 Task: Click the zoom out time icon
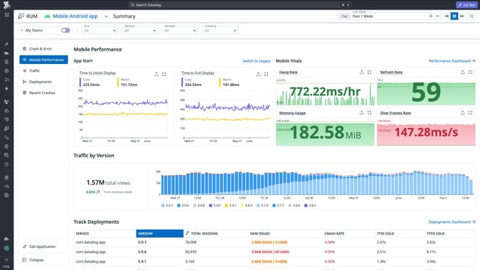(x=472, y=16)
